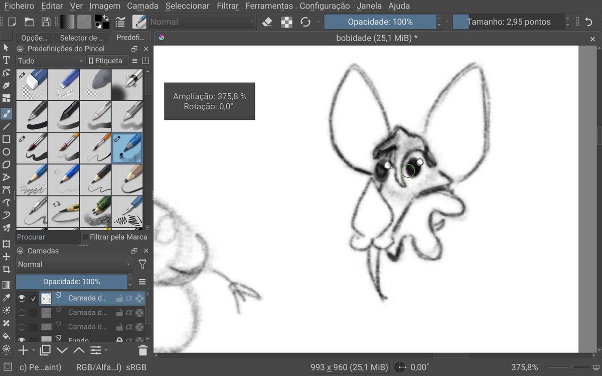The image size is (602, 376).
Task: Open the layer filter funnel menu
Action: (142, 264)
